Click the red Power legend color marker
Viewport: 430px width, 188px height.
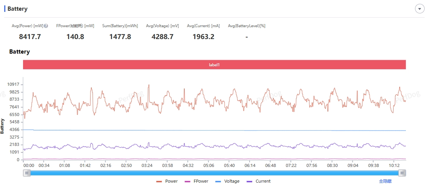(159, 181)
